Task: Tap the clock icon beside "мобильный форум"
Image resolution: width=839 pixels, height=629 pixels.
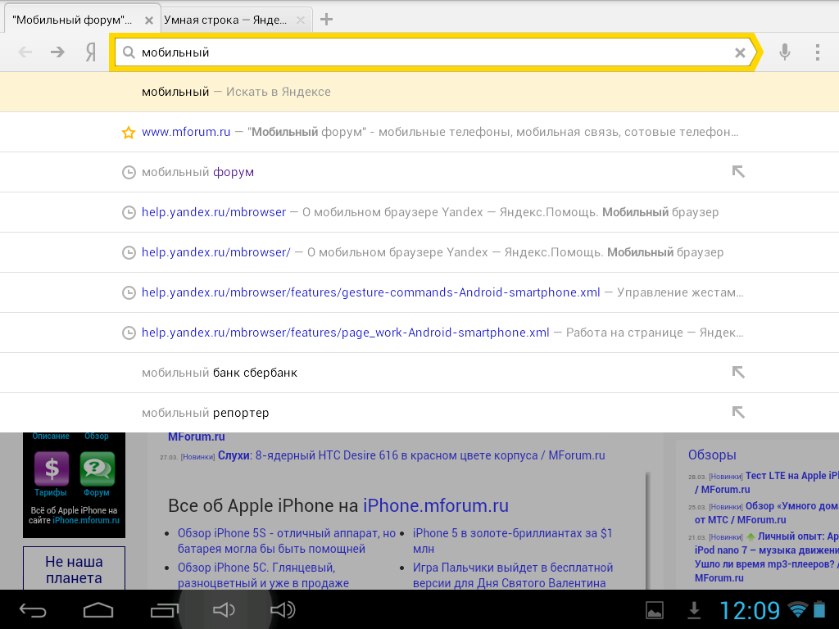Action: (129, 172)
